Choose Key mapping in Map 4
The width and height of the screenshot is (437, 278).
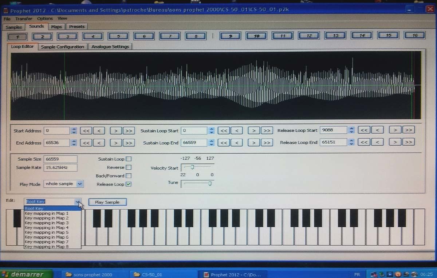pyautogui.click(x=52, y=227)
